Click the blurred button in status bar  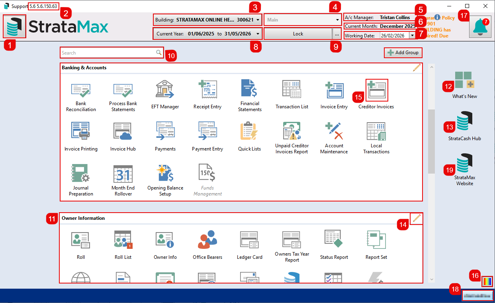pos(477,295)
